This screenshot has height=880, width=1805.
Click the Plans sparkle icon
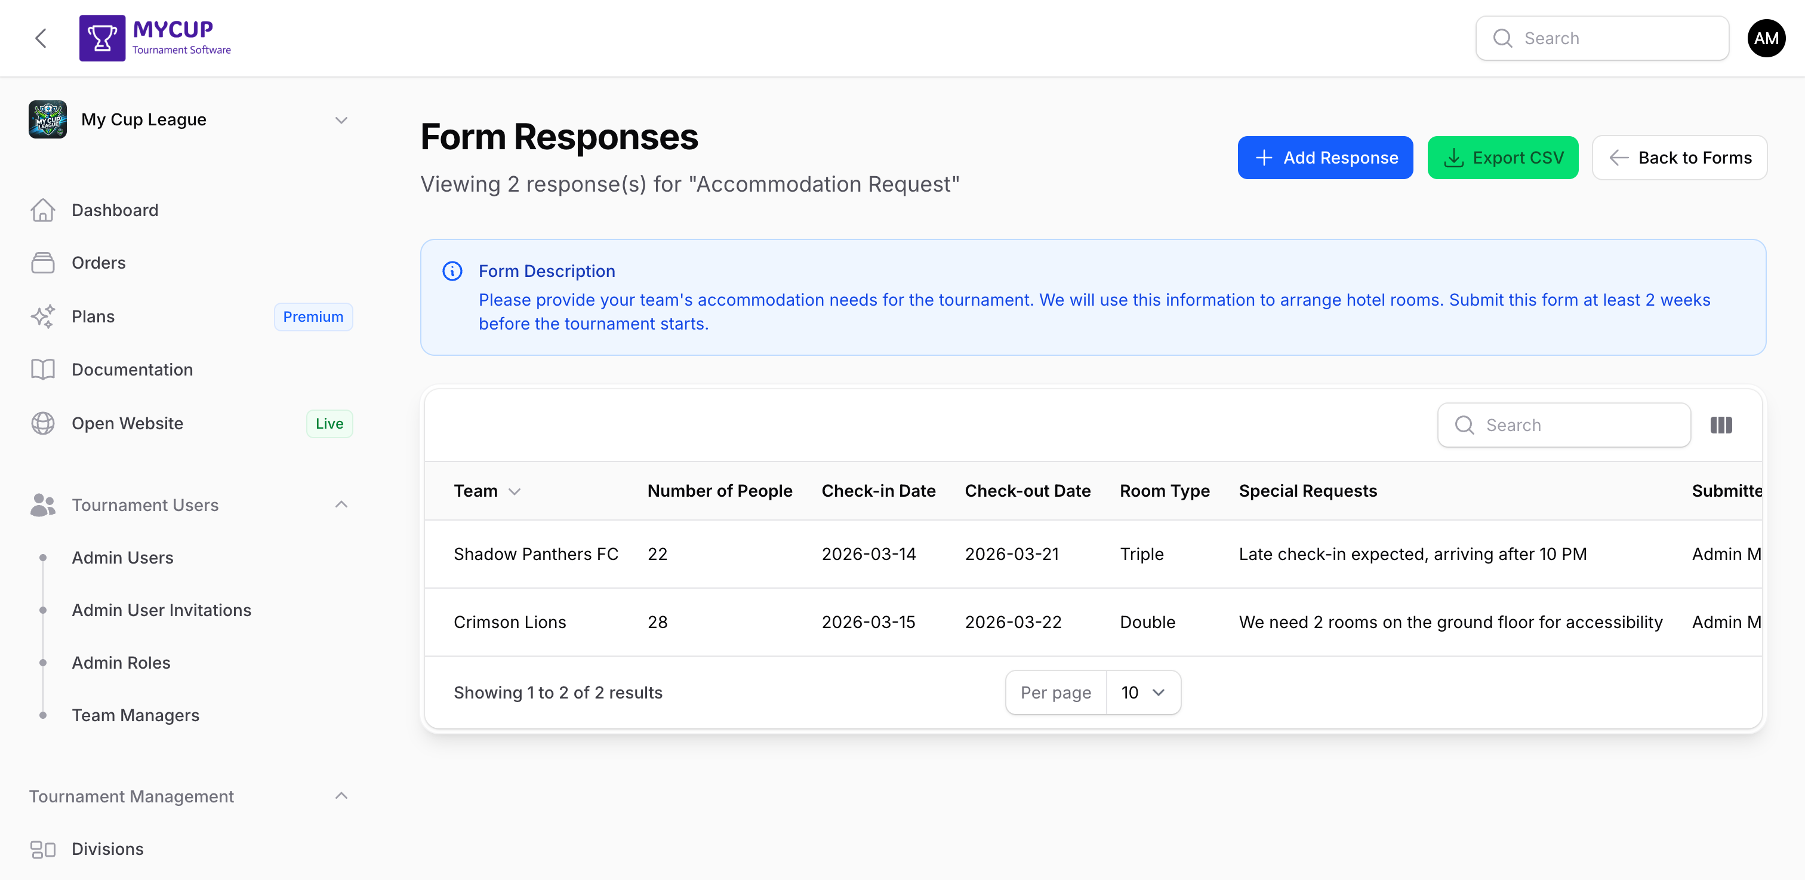click(x=44, y=316)
